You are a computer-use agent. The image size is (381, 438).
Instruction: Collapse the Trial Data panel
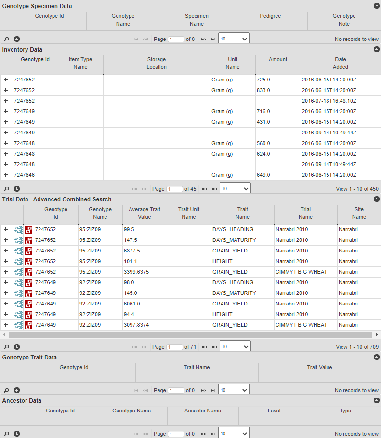pos(376,199)
